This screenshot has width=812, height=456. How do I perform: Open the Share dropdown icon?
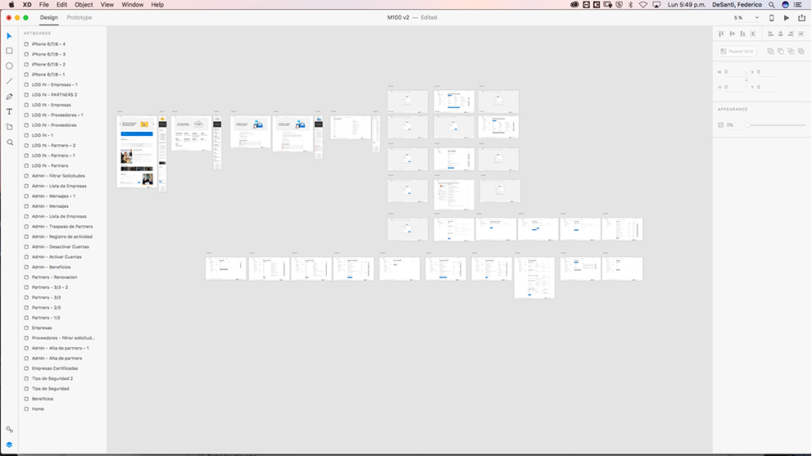coord(801,17)
